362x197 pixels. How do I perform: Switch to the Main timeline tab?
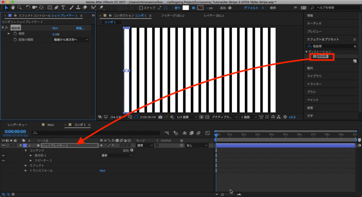click(x=51, y=125)
